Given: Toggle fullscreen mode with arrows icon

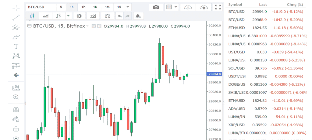Looking at the screenshot, I should point(218,7).
